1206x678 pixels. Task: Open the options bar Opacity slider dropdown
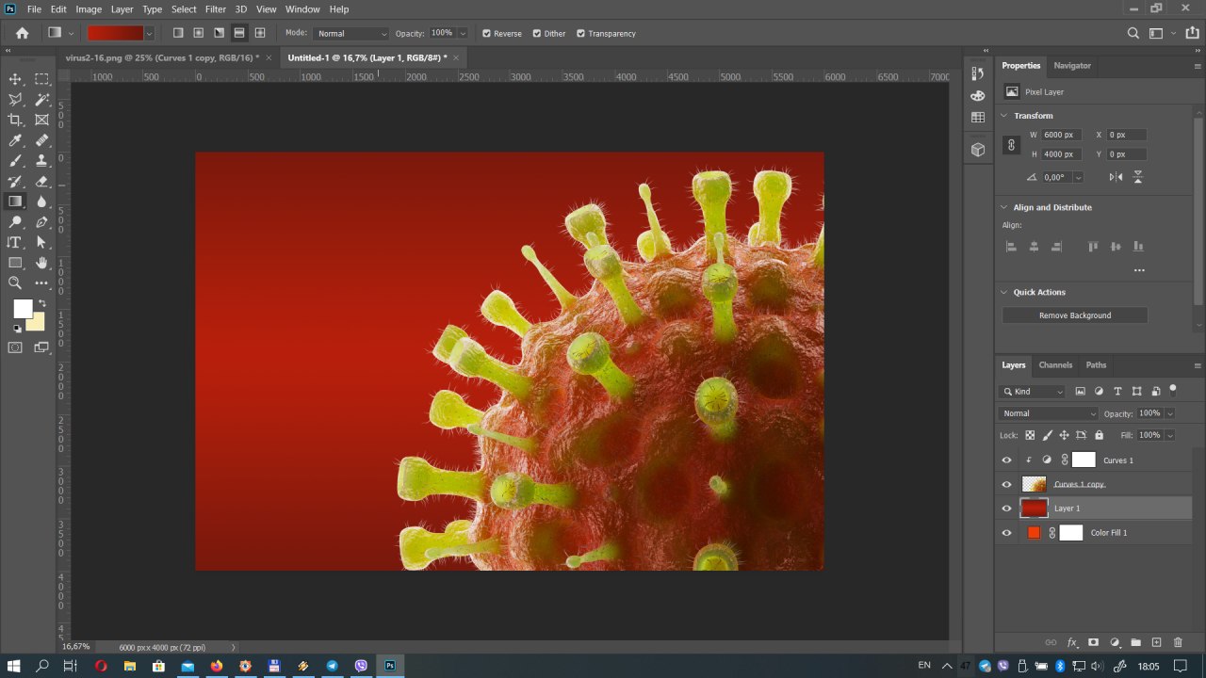(463, 34)
